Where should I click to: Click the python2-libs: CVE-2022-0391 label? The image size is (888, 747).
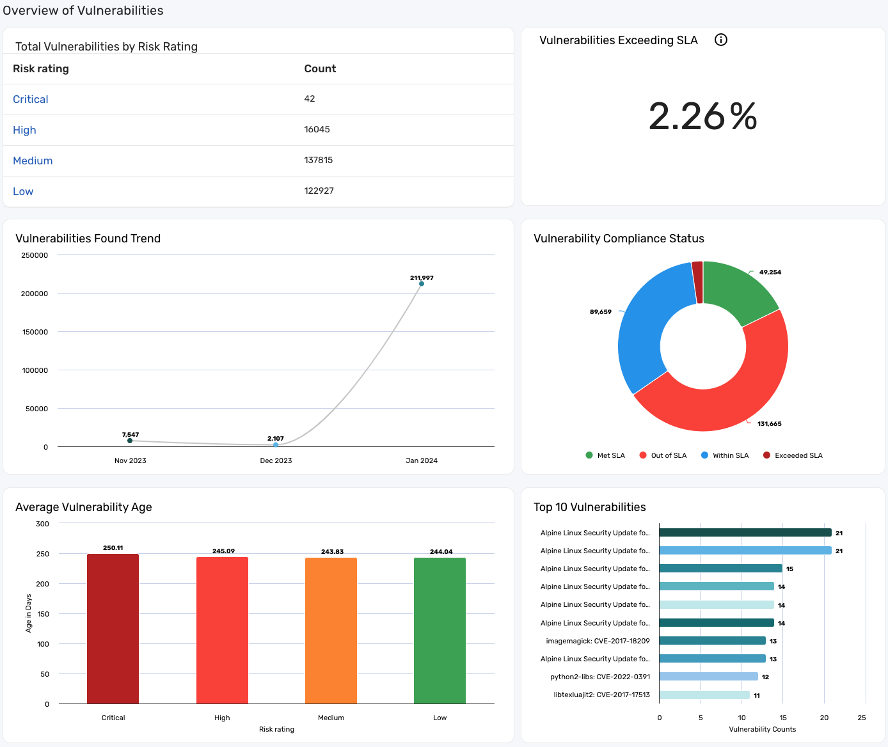pos(600,677)
